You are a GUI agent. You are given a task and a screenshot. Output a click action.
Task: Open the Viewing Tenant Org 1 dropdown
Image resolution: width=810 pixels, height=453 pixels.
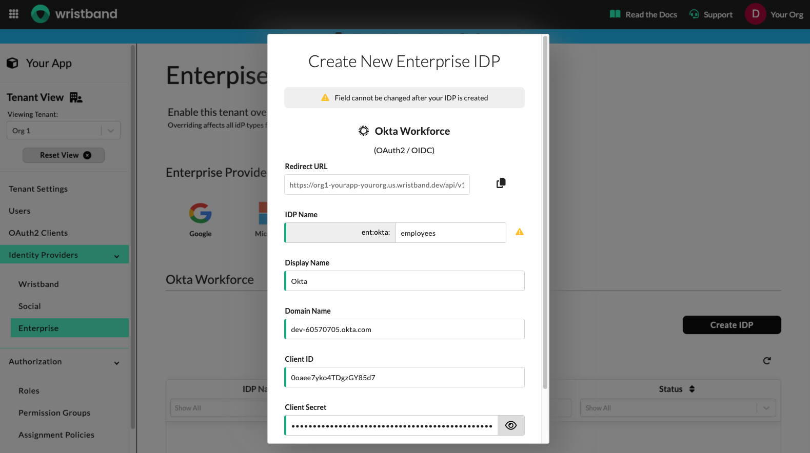(64, 130)
